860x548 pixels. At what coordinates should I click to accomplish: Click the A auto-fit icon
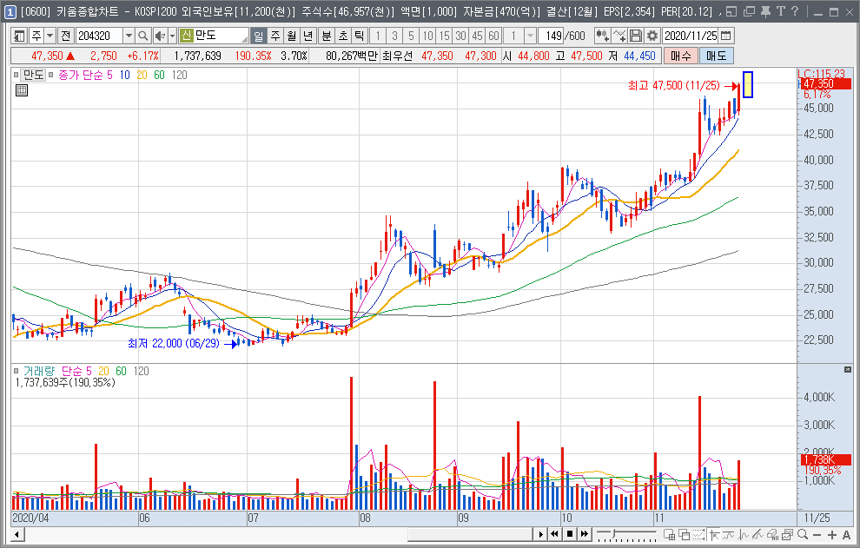coord(846,534)
